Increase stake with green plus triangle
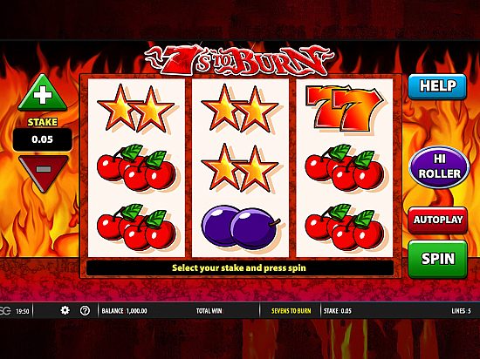 pos(43,93)
